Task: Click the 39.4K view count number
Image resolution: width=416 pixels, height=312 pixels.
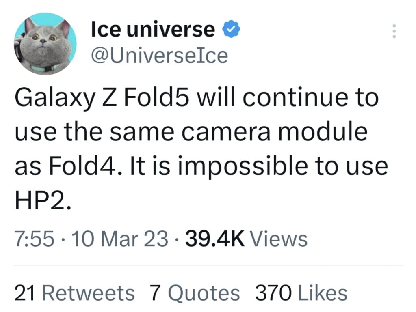Action: [x=215, y=239]
